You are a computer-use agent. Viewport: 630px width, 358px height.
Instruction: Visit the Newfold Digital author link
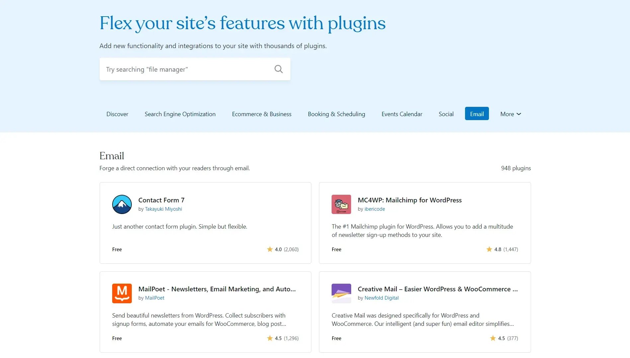pyautogui.click(x=381, y=298)
